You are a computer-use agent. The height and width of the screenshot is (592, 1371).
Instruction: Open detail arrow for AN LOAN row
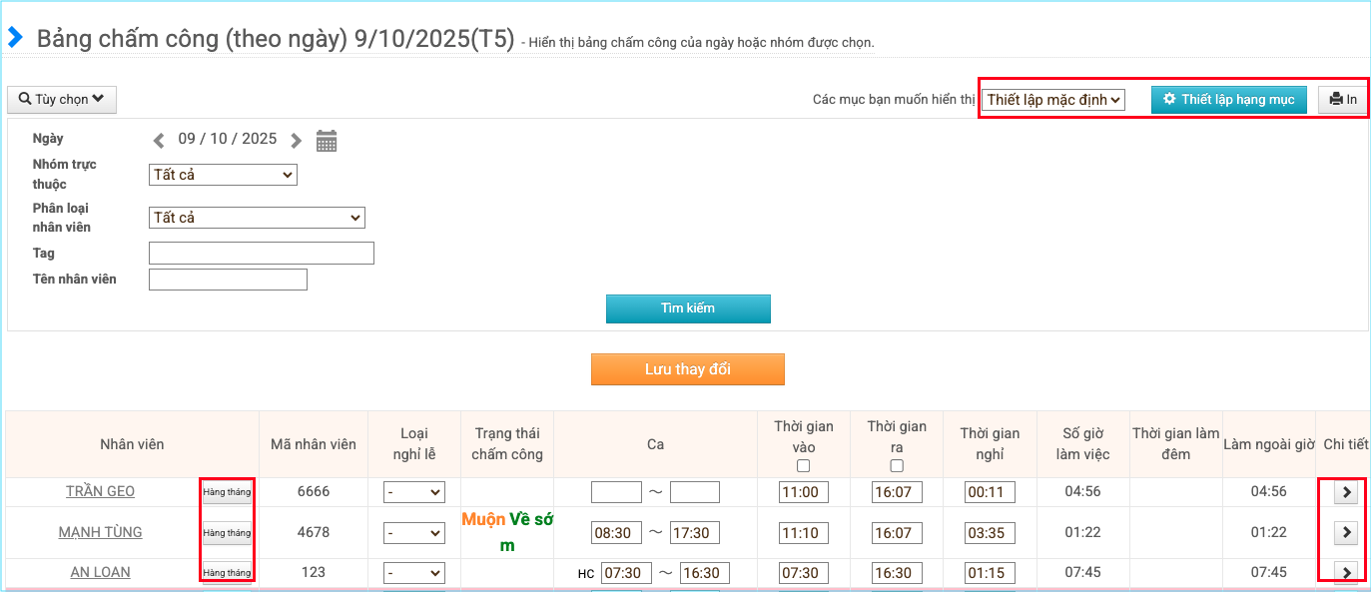pos(1346,572)
